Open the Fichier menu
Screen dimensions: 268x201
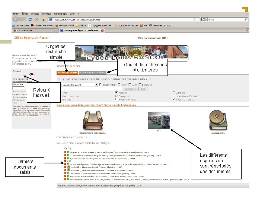click(16, 14)
